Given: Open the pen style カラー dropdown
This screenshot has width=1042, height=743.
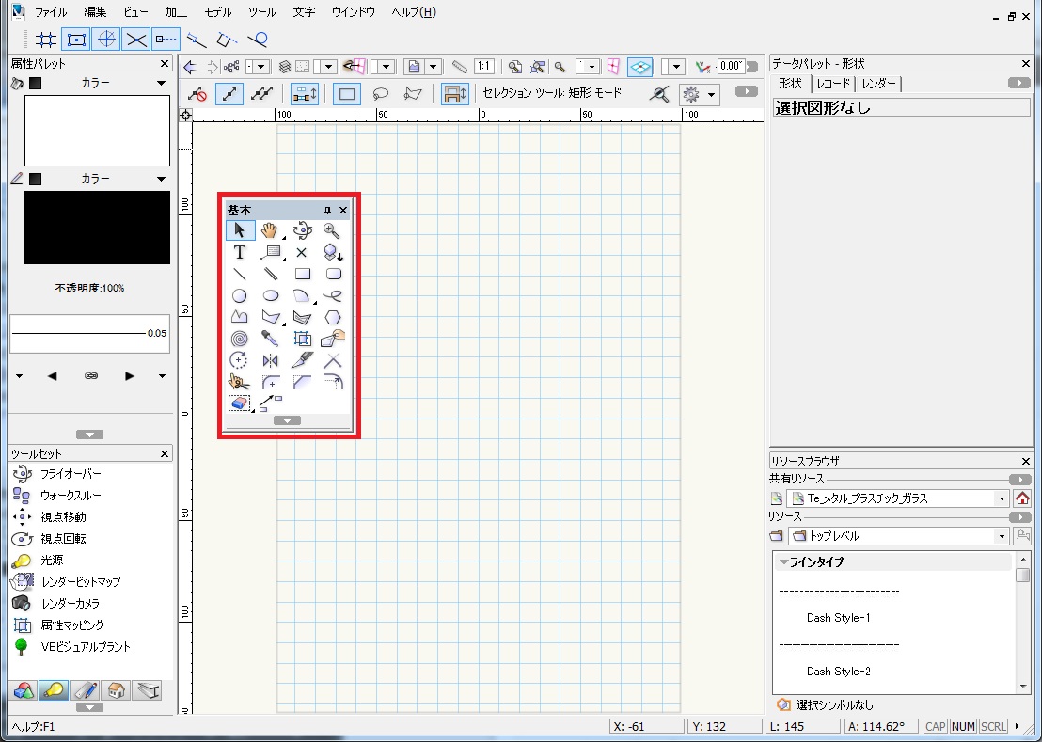Looking at the screenshot, I should [161, 179].
